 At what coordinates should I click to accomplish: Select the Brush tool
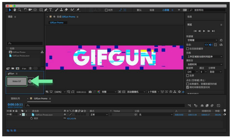point(56,10)
